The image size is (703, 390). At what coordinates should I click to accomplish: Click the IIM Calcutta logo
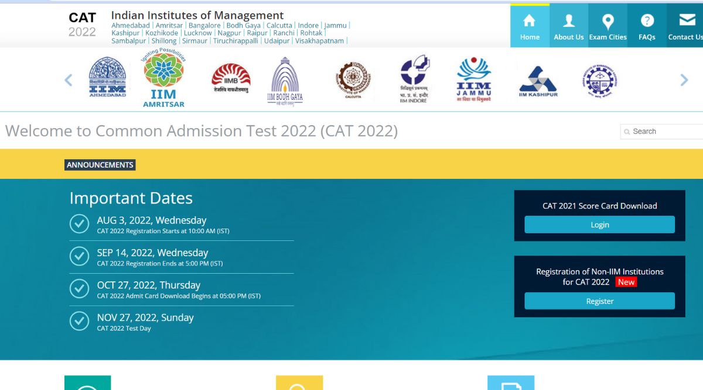click(353, 80)
